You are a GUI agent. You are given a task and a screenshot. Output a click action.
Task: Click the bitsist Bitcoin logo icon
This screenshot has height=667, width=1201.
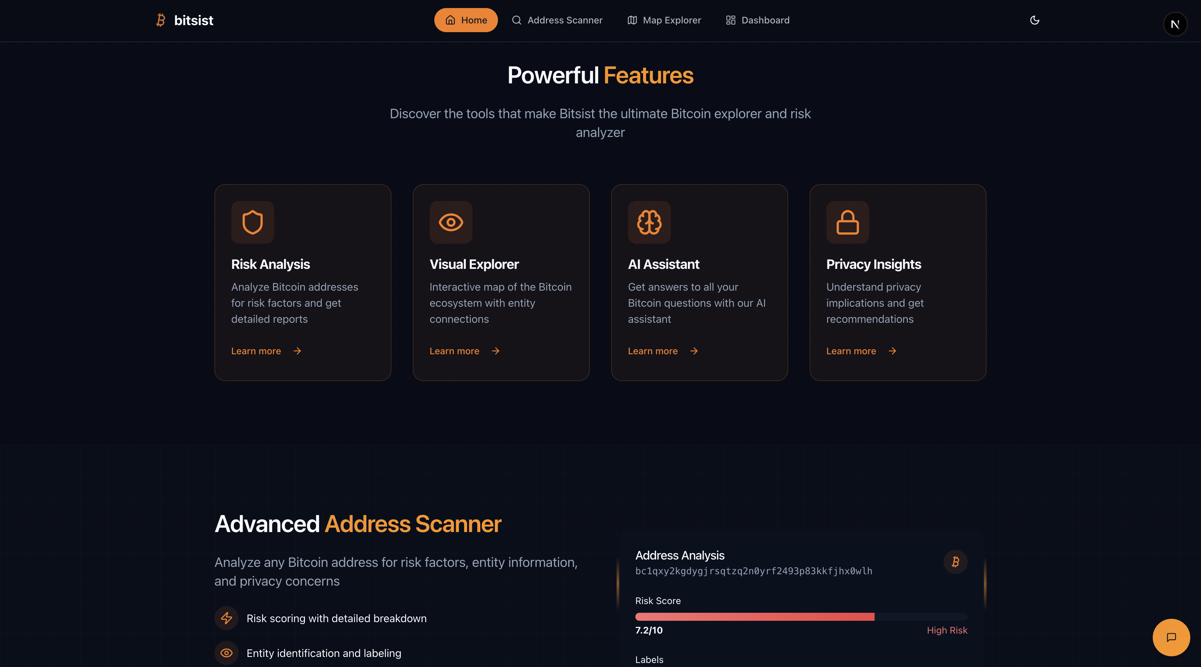(x=161, y=20)
